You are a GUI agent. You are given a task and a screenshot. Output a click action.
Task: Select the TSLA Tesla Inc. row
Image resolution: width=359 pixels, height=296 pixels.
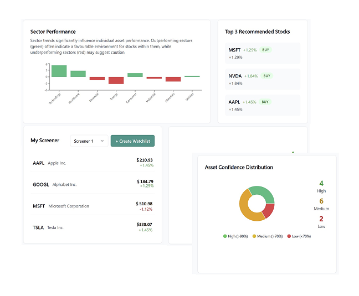tap(93, 227)
